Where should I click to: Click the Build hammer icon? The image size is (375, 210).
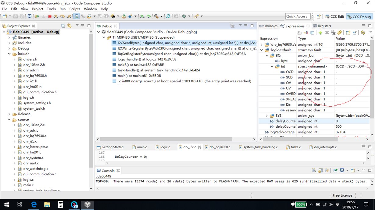[x=156, y=16]
